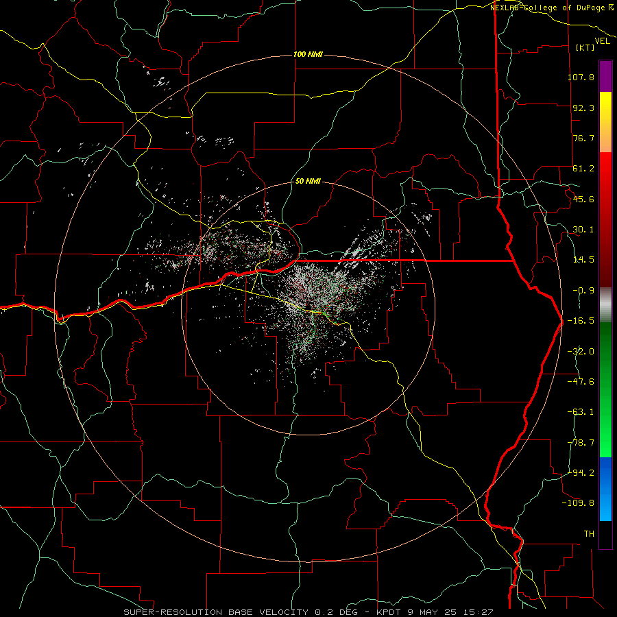Click the Super-Resolution Base Velocity caption
The image size is (617, 617).
click(x=308, y=612)
